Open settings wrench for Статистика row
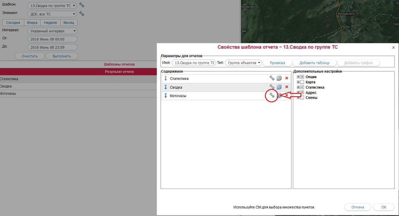This screenshot has width=399, height=216. click(272, 78)
